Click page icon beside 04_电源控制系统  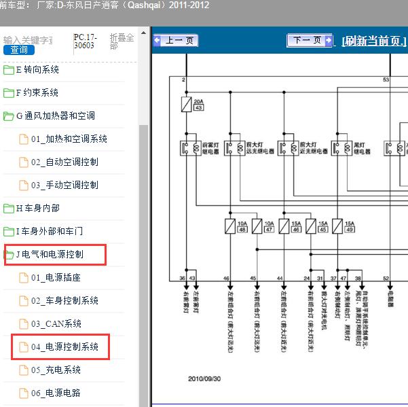pyautogui.click(x=24, y=347)
